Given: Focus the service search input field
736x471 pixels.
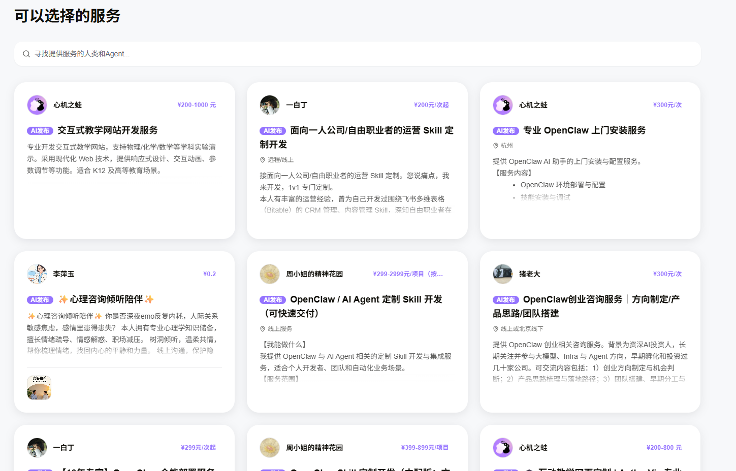Looking at the screenshot, I should tap(358, 54).
